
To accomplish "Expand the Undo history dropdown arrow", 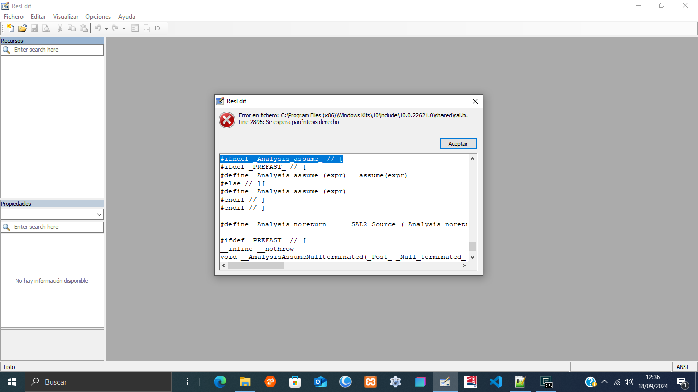I will point(106,29).
